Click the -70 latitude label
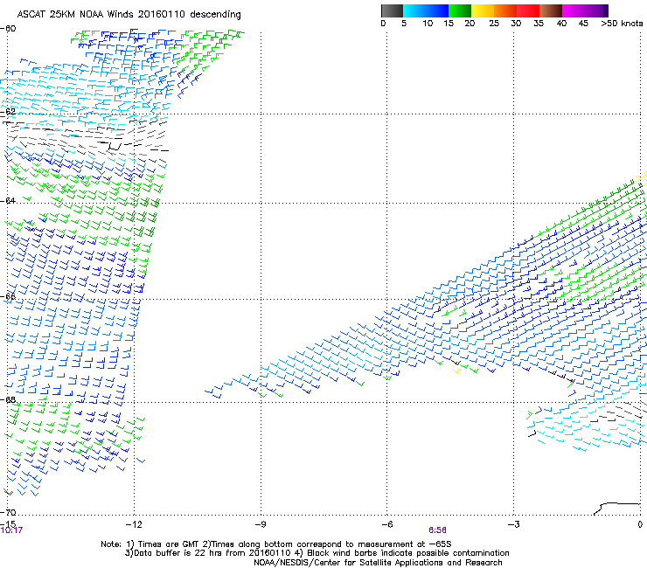 (x=8, y=512)
